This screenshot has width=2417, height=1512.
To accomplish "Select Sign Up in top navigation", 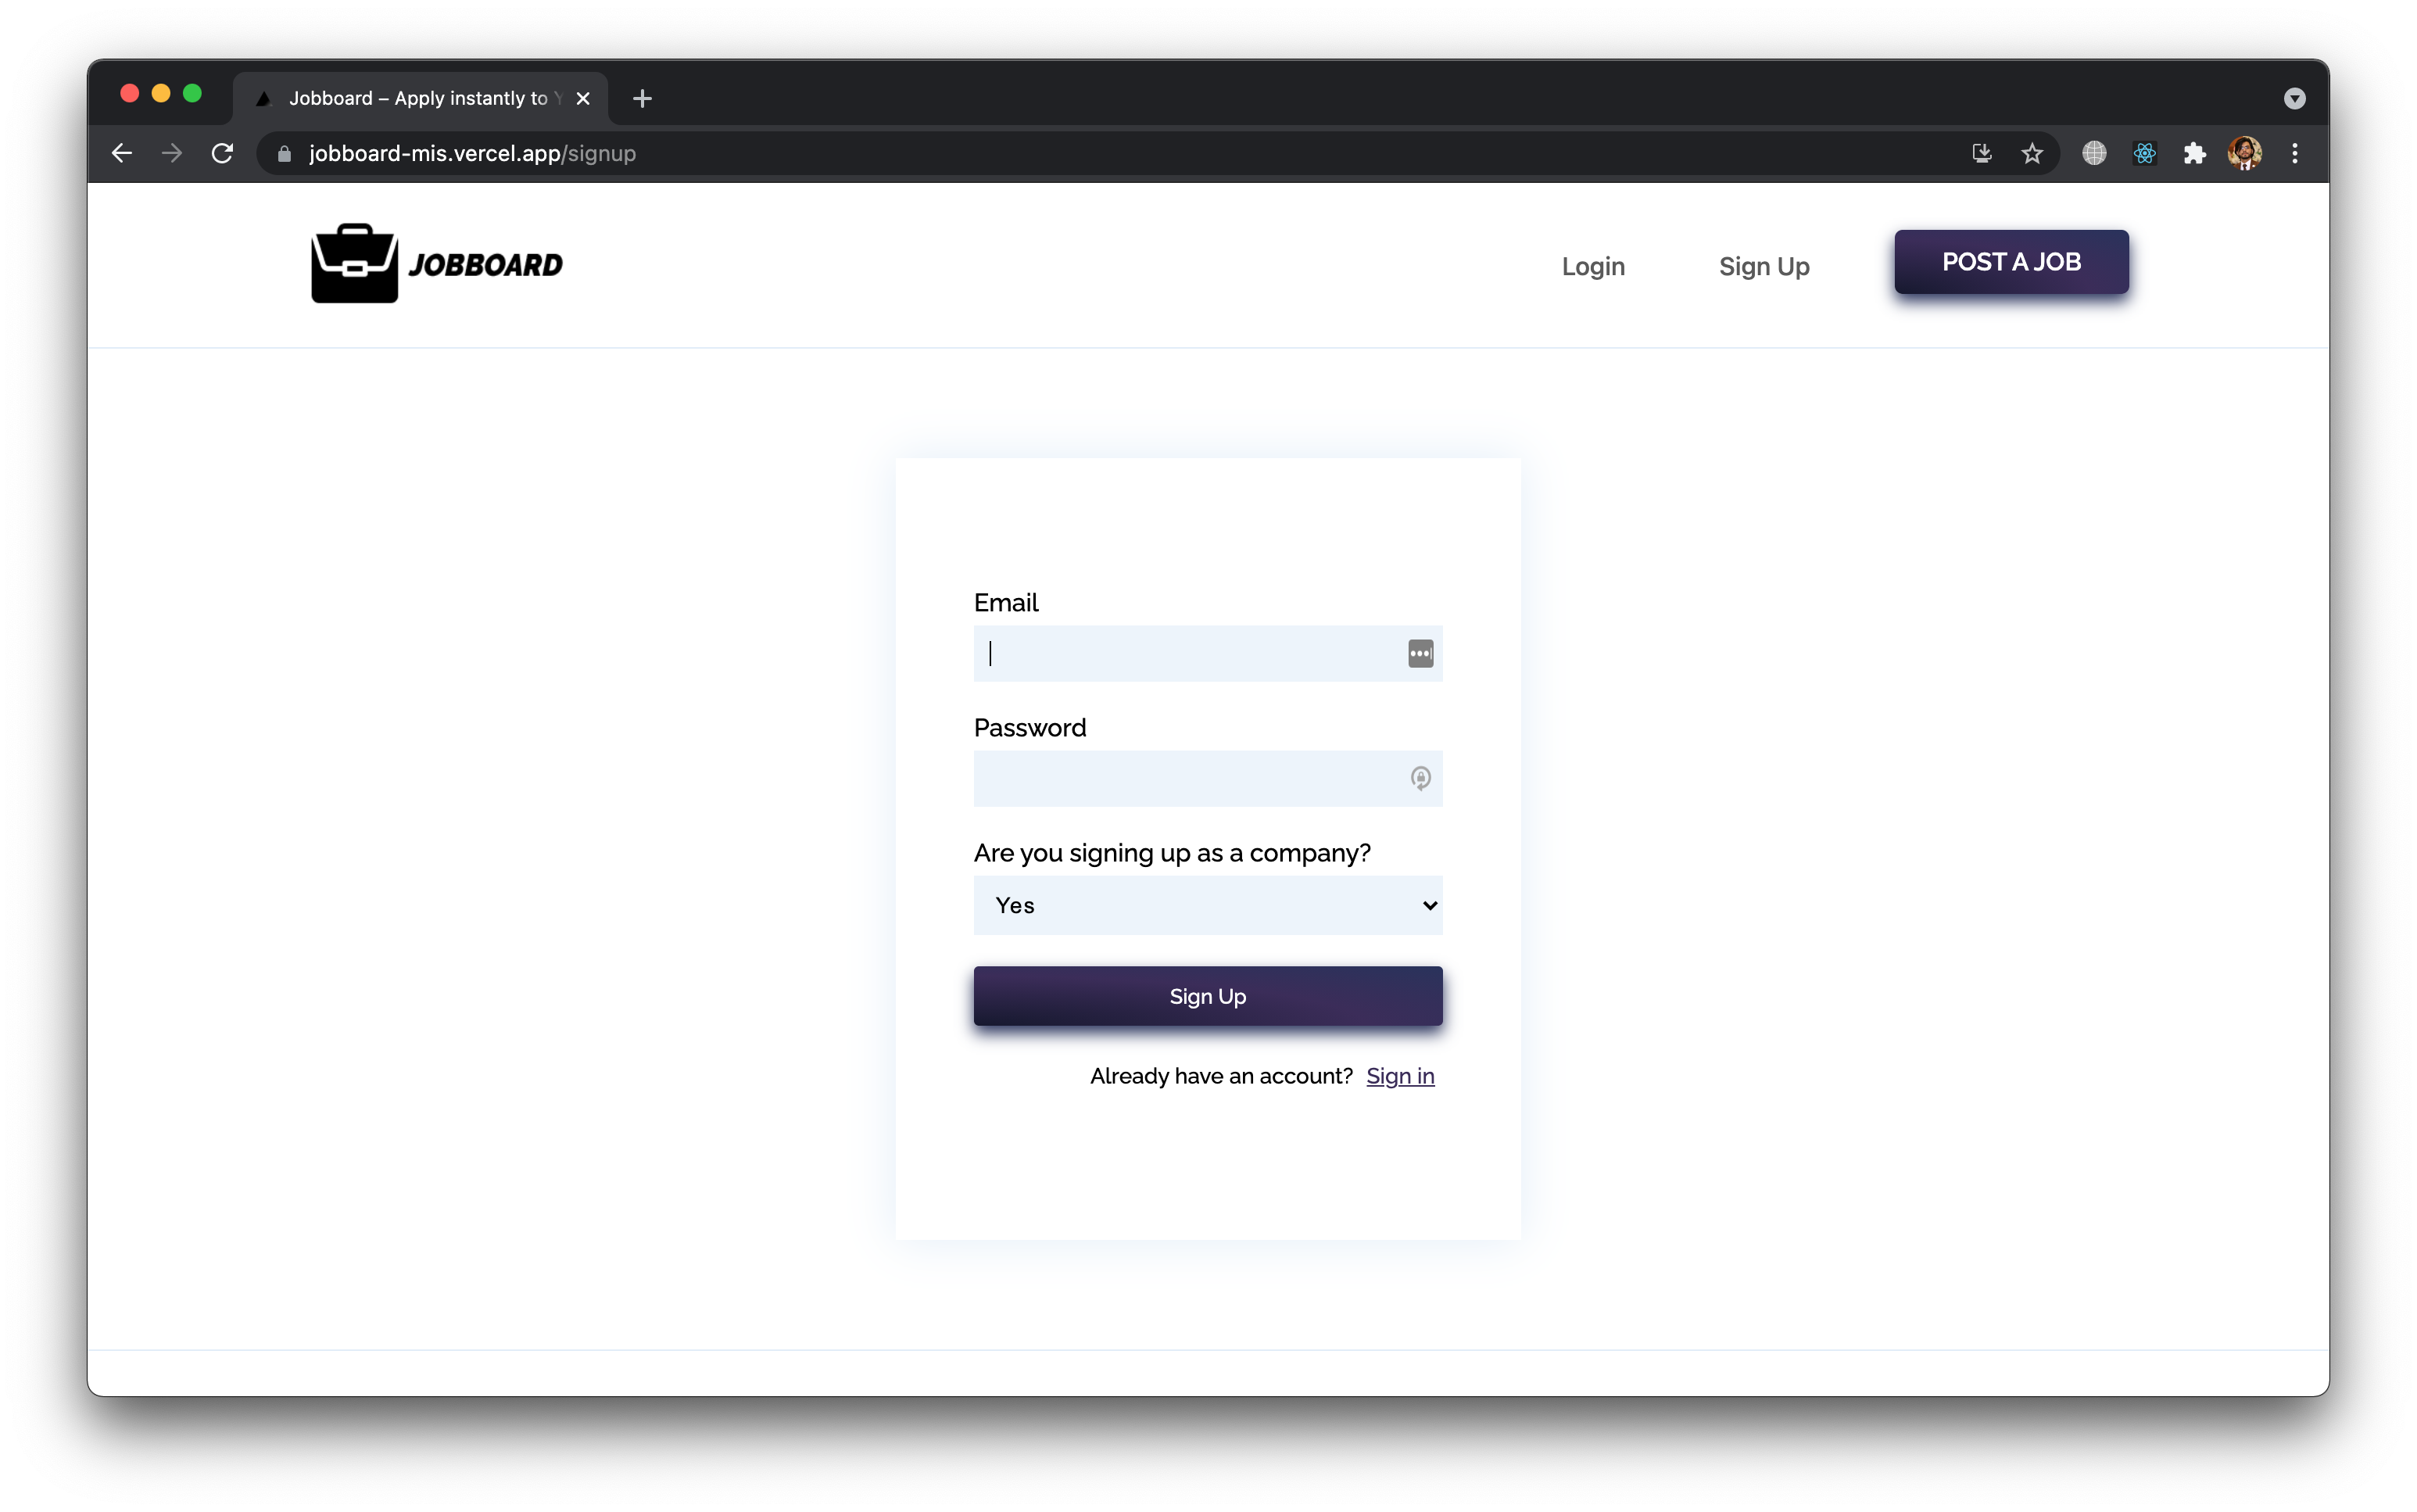I will click(x=1764, y=266).
